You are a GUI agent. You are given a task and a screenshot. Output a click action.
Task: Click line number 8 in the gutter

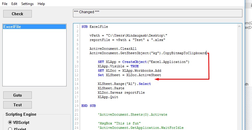click(x=78, y=57)
